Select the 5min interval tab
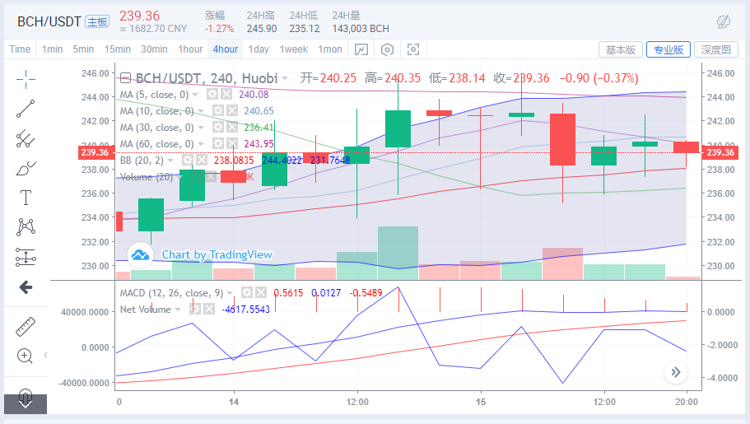The height and width of the screenshot is (424, 750). coord(83,49)
